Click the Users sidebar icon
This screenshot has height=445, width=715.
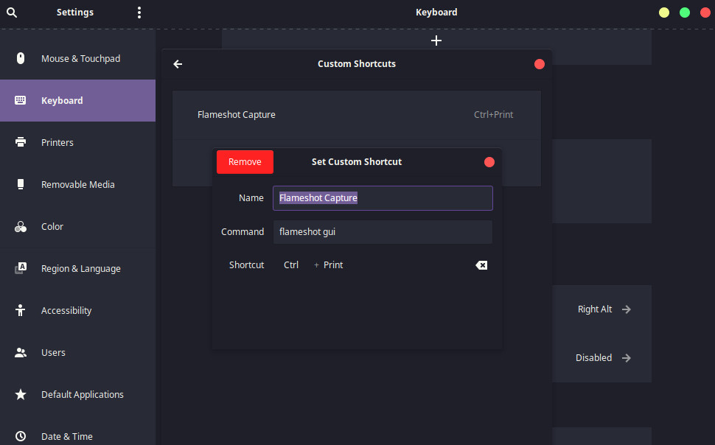coord(21,352)
